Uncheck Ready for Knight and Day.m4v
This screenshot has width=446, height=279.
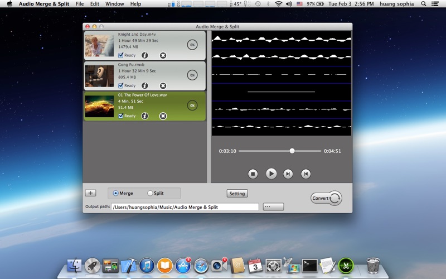click(121, 55)
